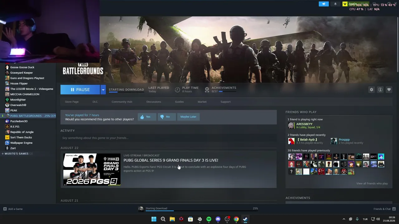Open PUBG Global Series 9 broadcast headline
Viewport: 399px width, 224px height.
[171, 160]
